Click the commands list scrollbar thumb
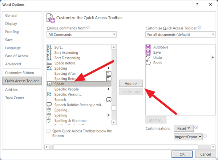The image size is (218, 160). tap(114, 108)
